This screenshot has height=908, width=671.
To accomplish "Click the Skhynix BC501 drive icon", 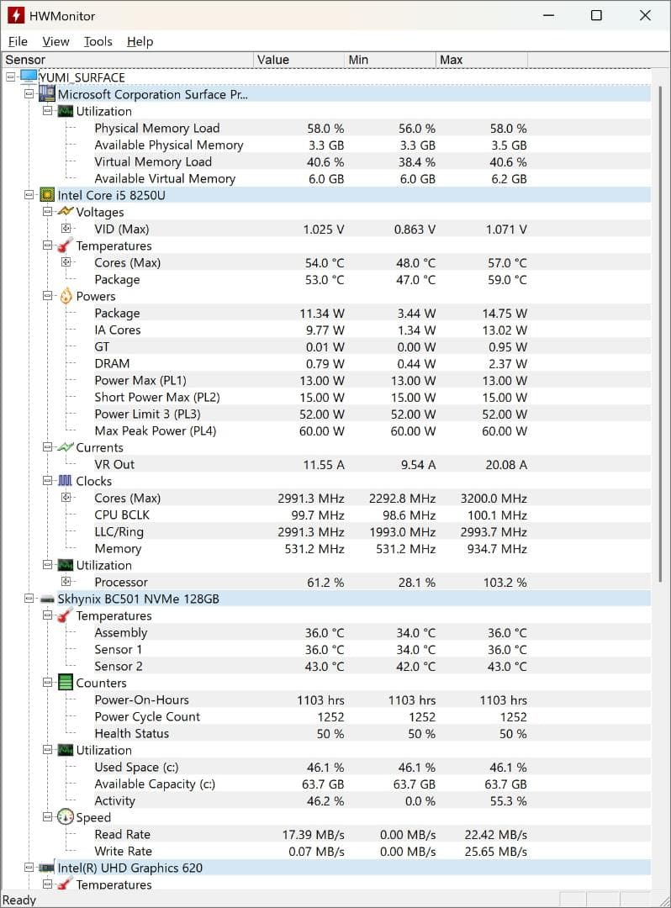I will (x=47, y=599).
